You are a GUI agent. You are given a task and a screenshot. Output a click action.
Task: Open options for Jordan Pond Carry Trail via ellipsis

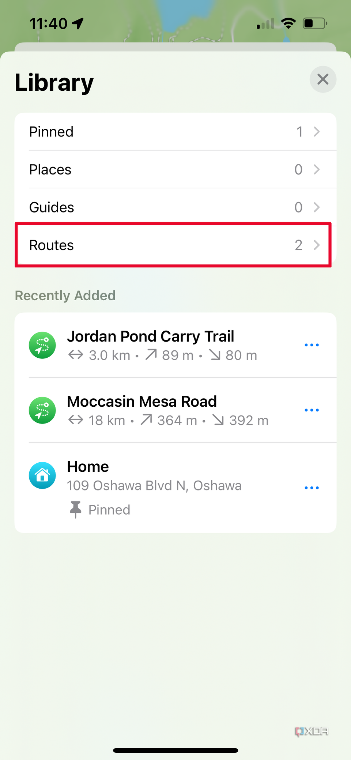312,345
